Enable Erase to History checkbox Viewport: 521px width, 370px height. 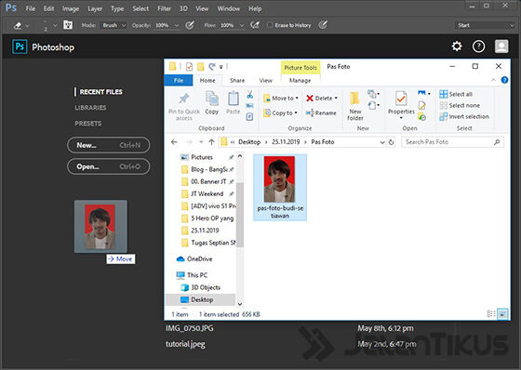pyautogui.click(x=270, y=25)
